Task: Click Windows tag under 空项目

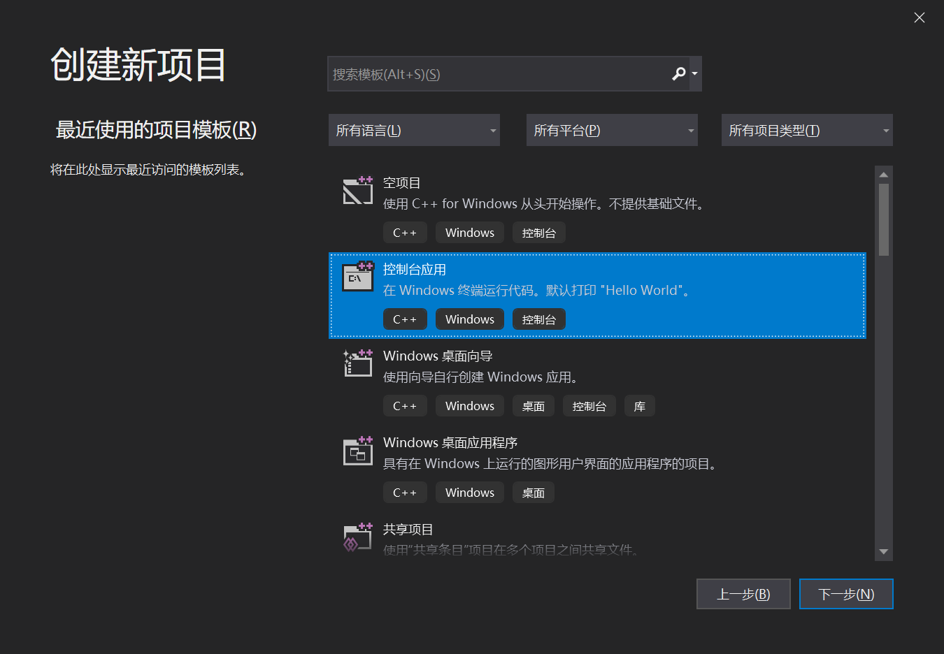Action: [x=470, y=233]
